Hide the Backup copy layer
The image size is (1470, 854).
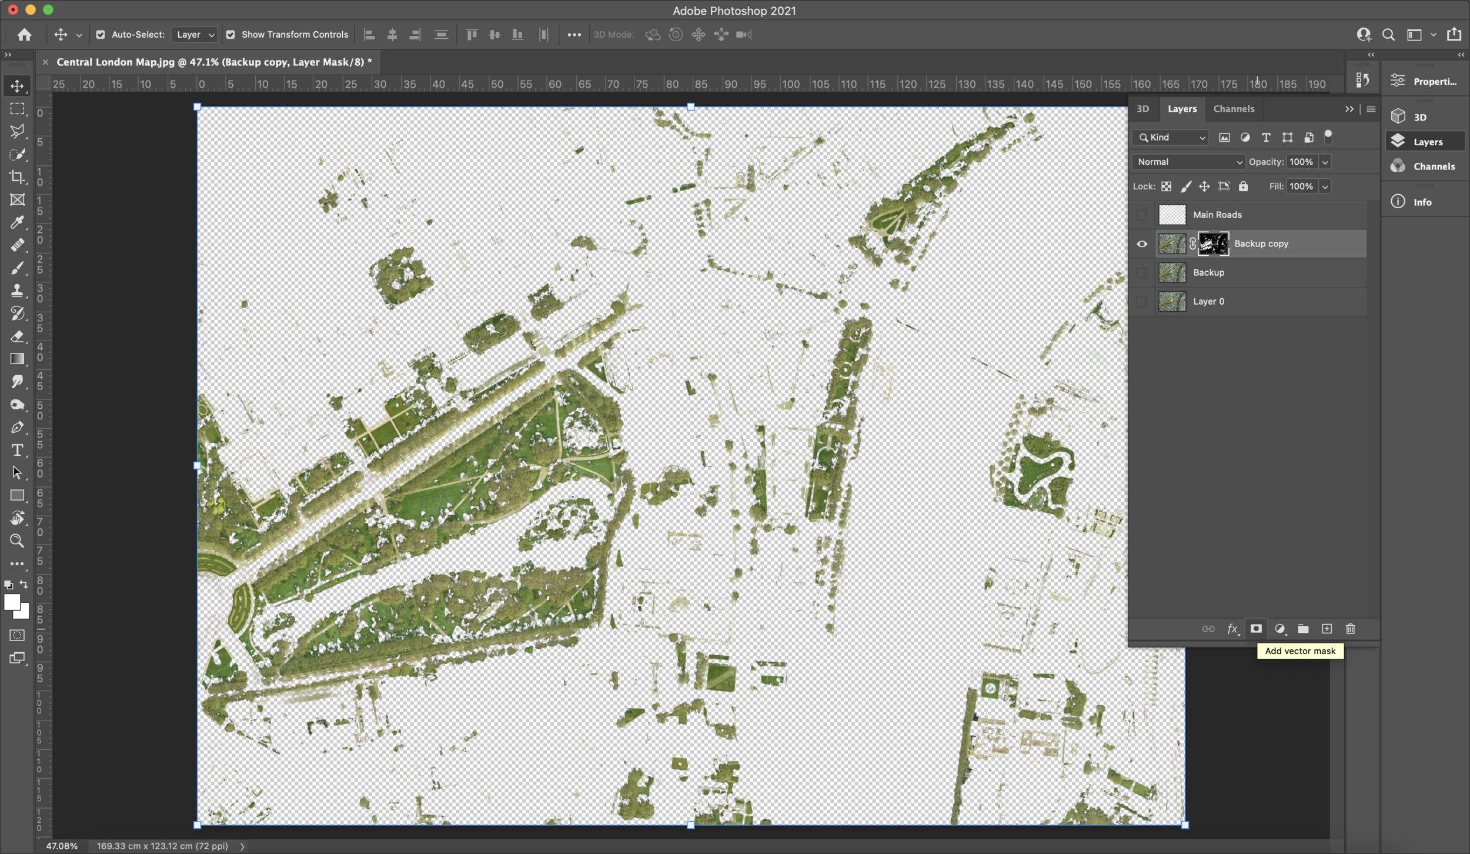(x=1141, y=243)
